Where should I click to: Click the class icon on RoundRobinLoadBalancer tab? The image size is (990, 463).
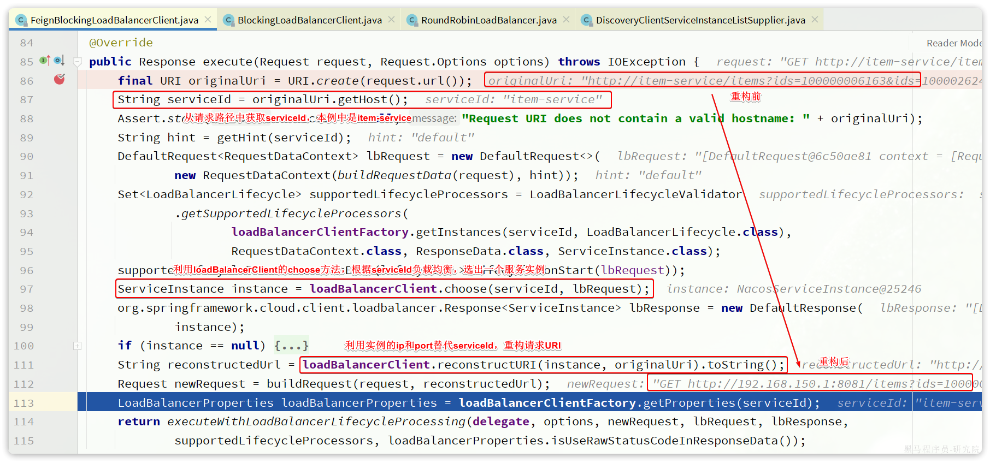coord(412,20)
